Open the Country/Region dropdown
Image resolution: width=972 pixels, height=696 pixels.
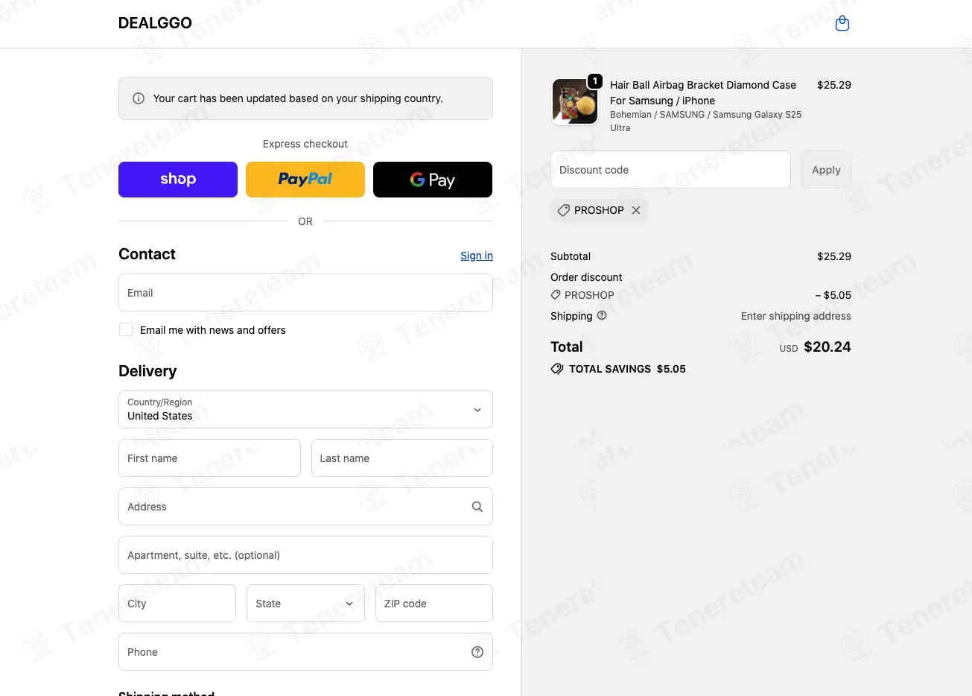coord(305,410)
